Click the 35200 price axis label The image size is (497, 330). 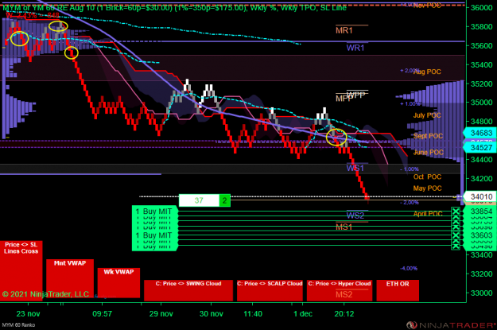tap(481, 83)
